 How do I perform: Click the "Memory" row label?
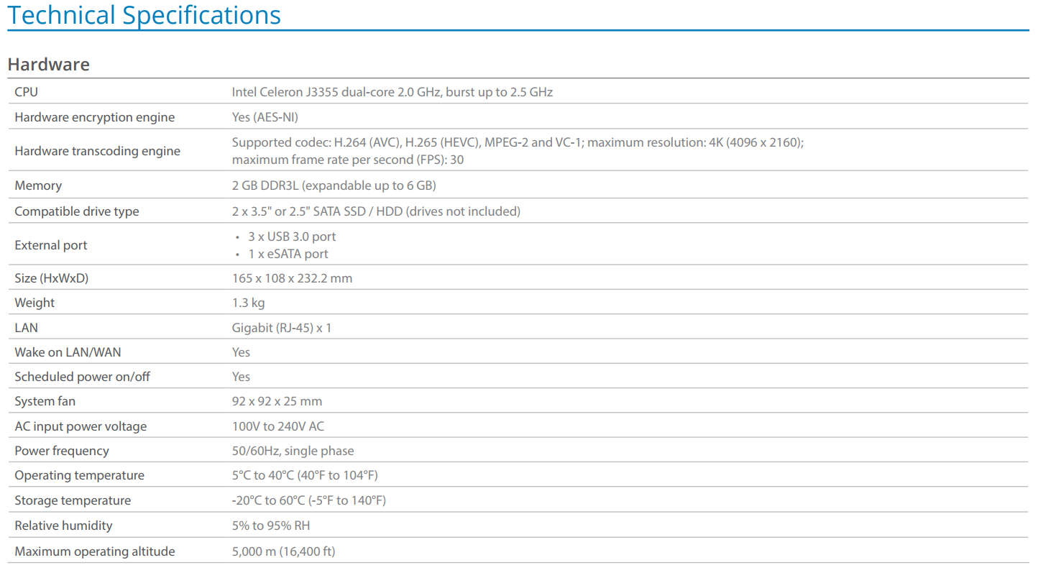[38, 185]
